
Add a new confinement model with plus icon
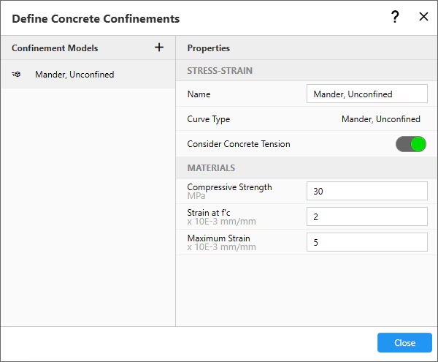(x=159, y=48)
